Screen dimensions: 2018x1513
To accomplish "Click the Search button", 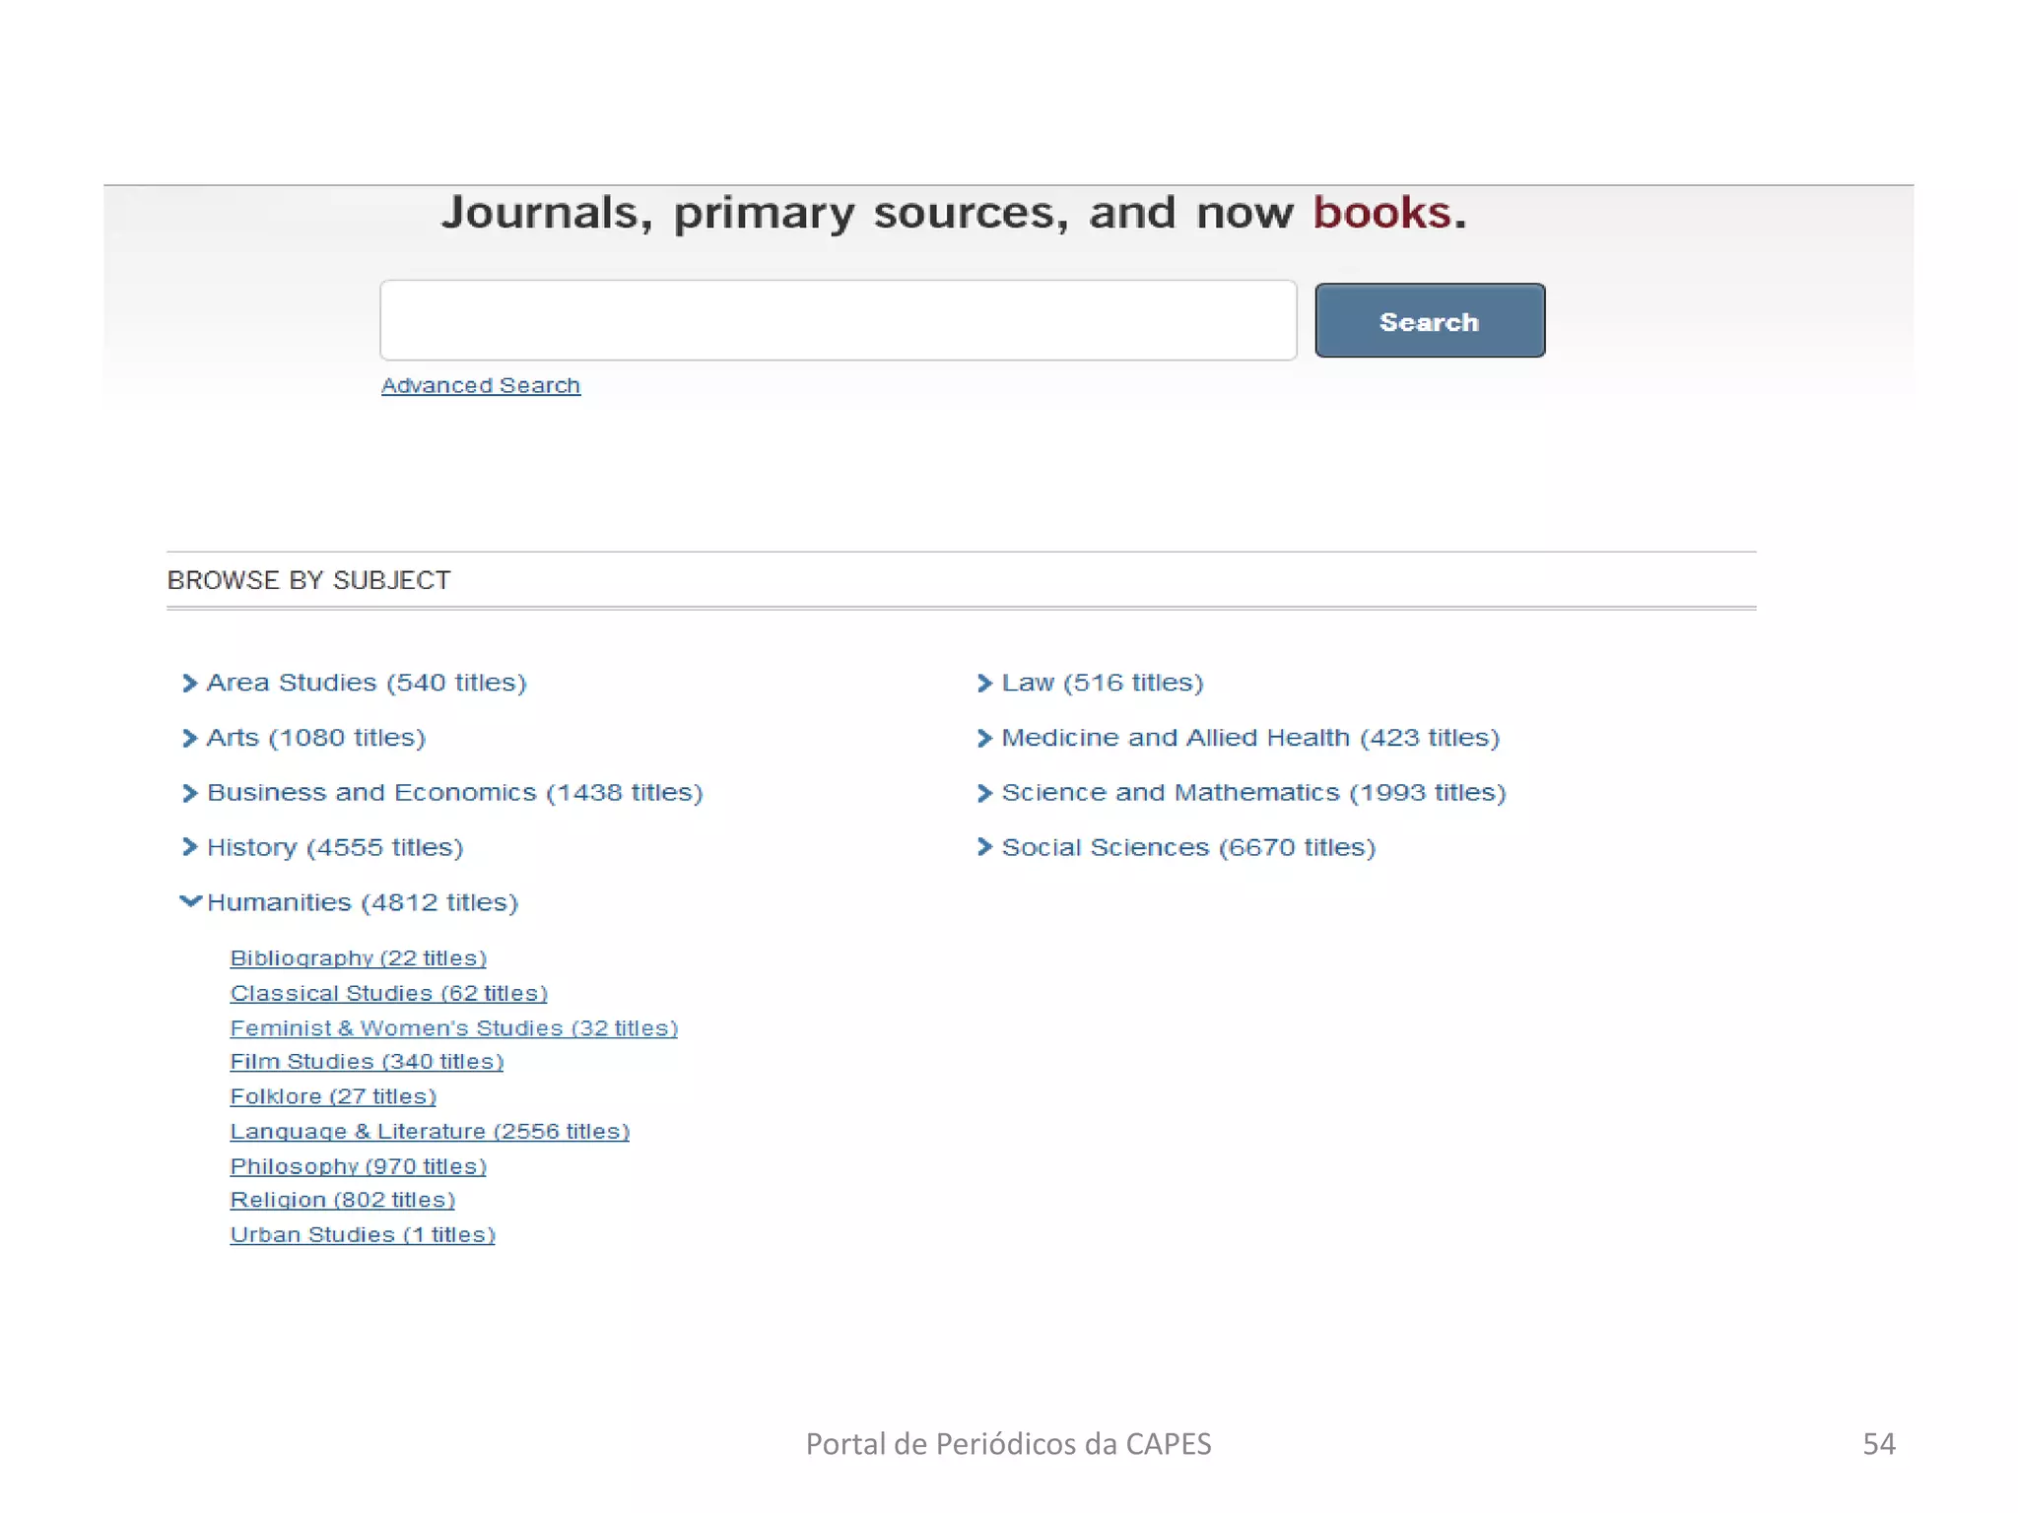I will pyautogui.click(x=1429, y=321).
